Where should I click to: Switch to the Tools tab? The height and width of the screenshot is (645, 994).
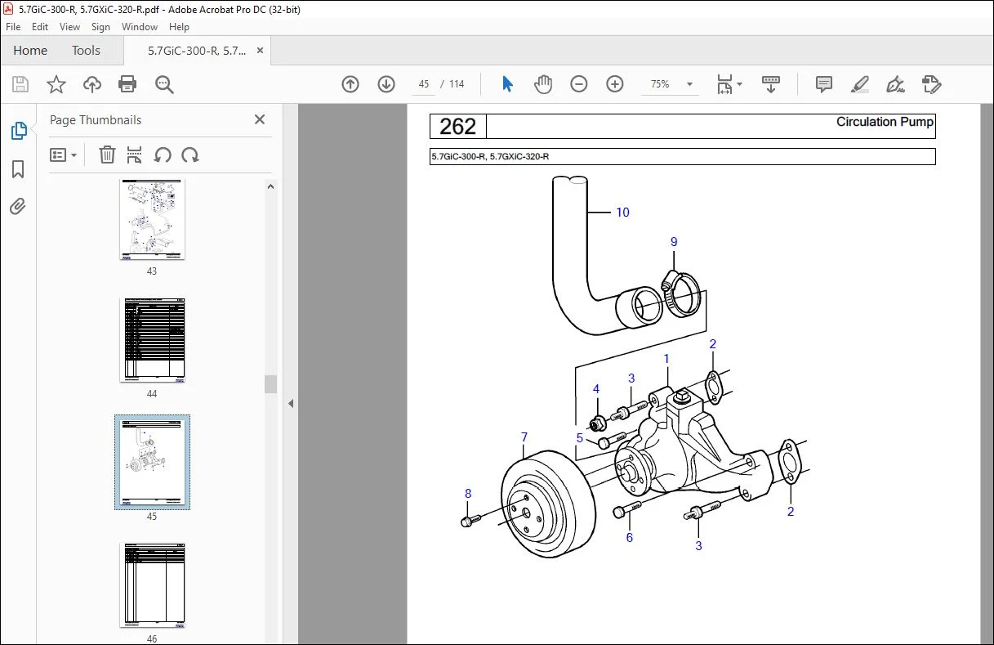pyautogui.click(x=86, y=51)
